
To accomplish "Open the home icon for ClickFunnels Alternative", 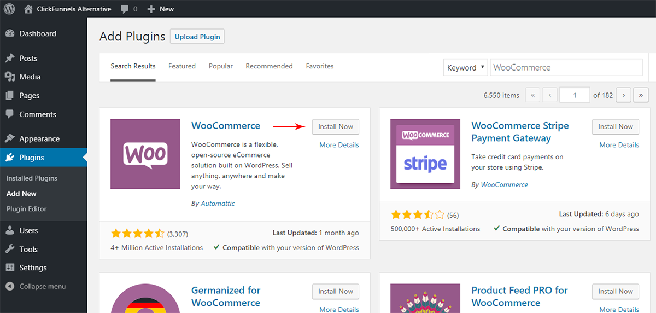I will [28, 9].
